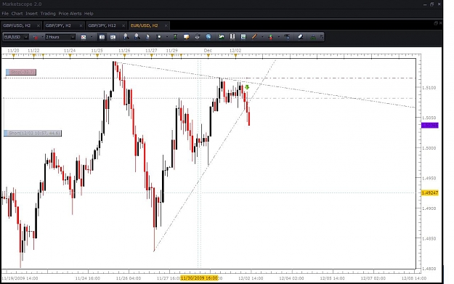
Task: Click the chart style icon
Action: 84,37
